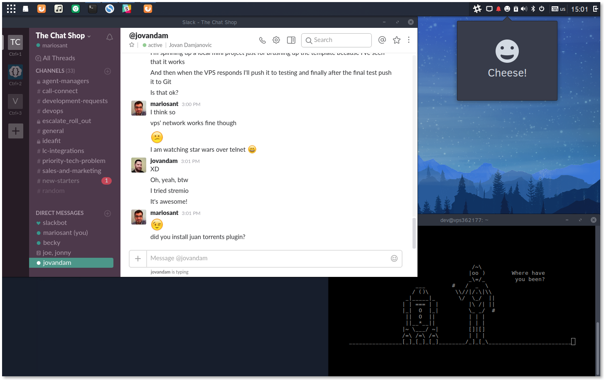
Task: Start a new direct message with plus icon
Action: pos(108,213)
